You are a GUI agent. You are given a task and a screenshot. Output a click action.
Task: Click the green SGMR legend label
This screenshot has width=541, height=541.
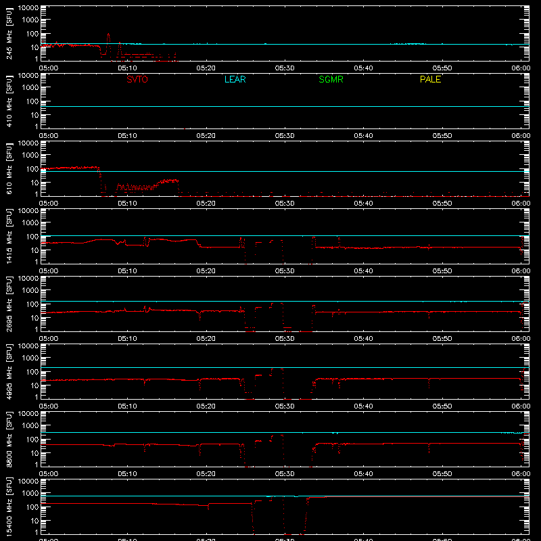click(x=331, y=79)
